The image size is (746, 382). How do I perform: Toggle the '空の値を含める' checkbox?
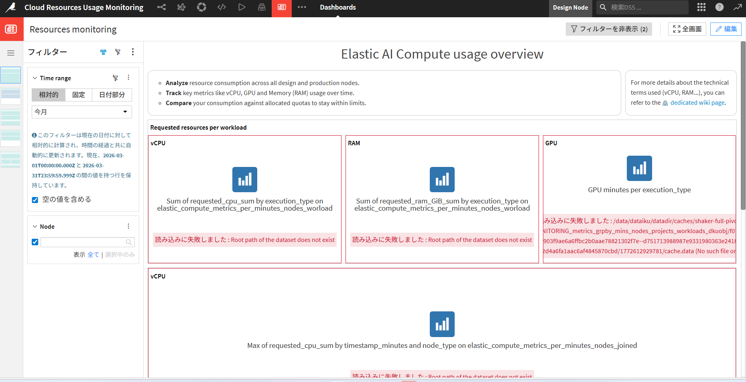(35, 200)
